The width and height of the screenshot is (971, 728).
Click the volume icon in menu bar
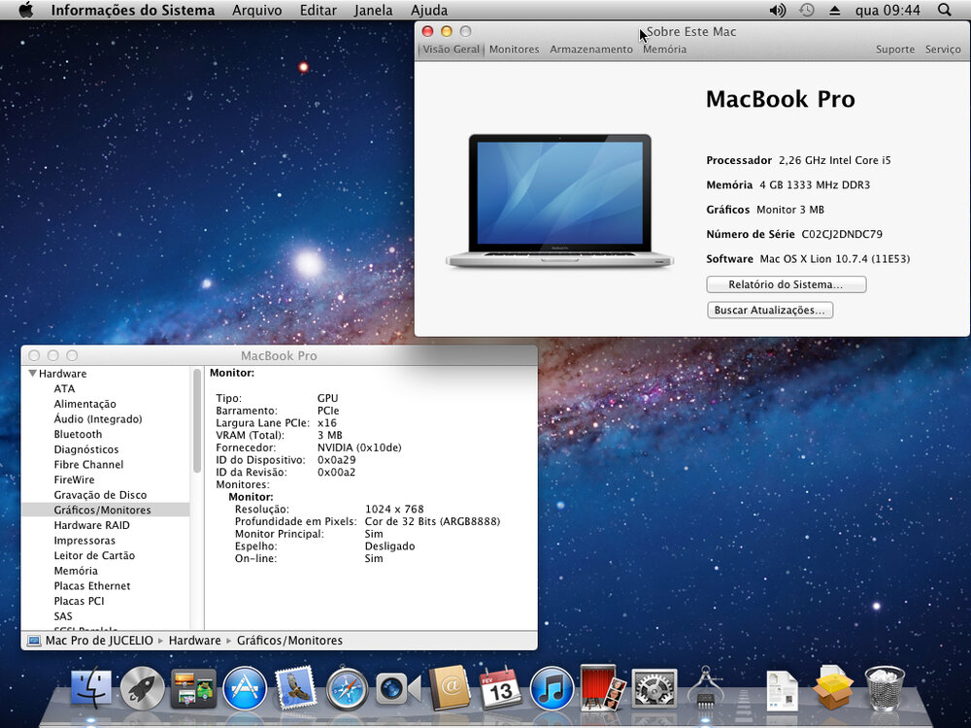(x=777, y=11)
